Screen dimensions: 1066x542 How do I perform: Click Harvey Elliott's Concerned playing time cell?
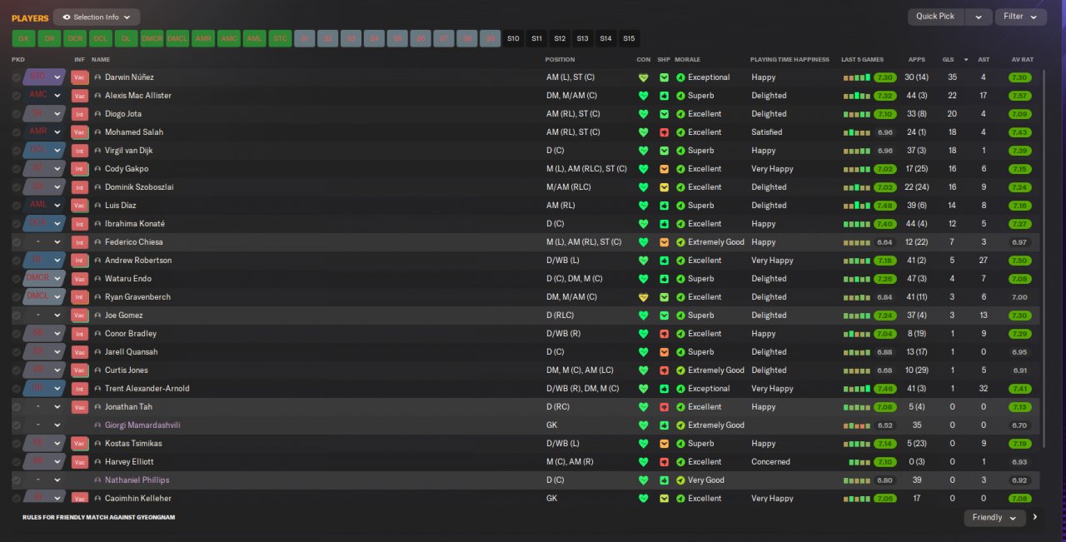(x=770, y=462)
